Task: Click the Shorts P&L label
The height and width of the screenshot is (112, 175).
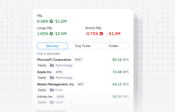Action: (93, 28)
